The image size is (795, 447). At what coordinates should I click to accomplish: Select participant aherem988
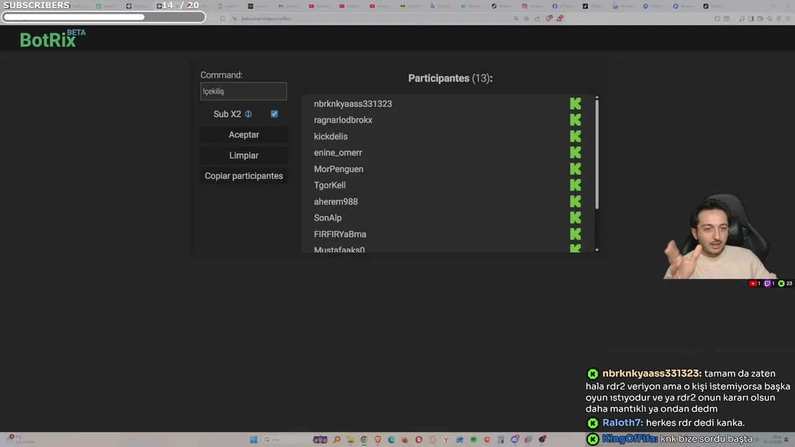[x=336, y=202]
